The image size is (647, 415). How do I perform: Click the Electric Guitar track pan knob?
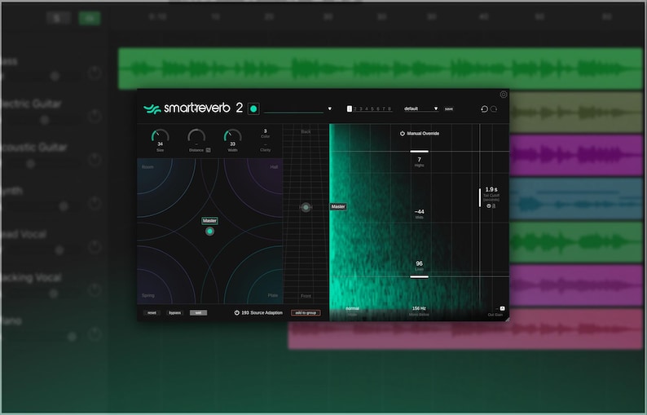(x=95, y=116)
